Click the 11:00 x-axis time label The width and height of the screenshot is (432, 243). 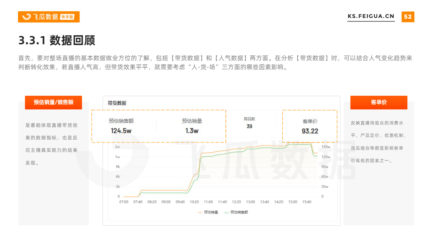tap(208, 202)
